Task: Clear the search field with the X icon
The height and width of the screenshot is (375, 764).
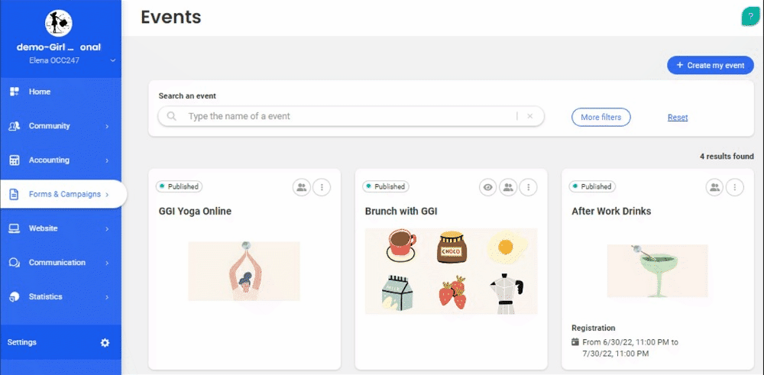Action: (x=530, y=117)
